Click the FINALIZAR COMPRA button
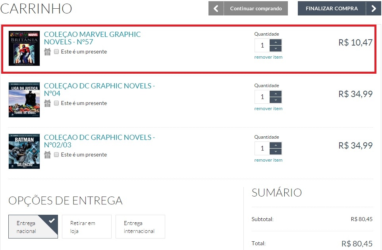 coord(340,8)
